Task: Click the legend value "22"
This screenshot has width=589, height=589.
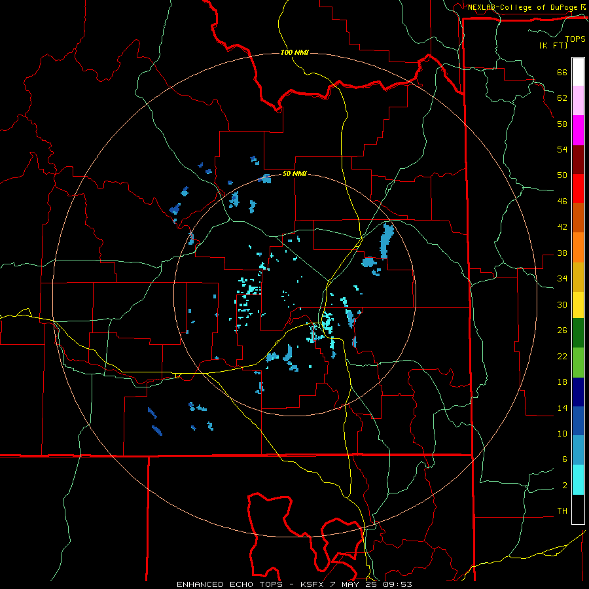Action: (562, 356)
